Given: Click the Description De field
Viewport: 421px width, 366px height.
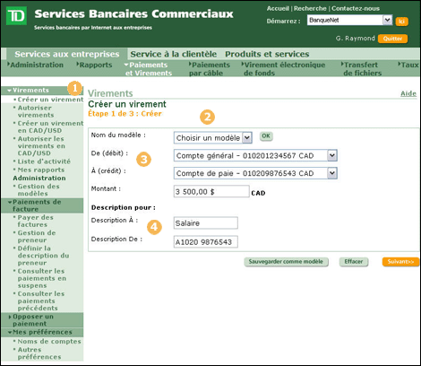Looking at the screenshot, I should 206,242.
